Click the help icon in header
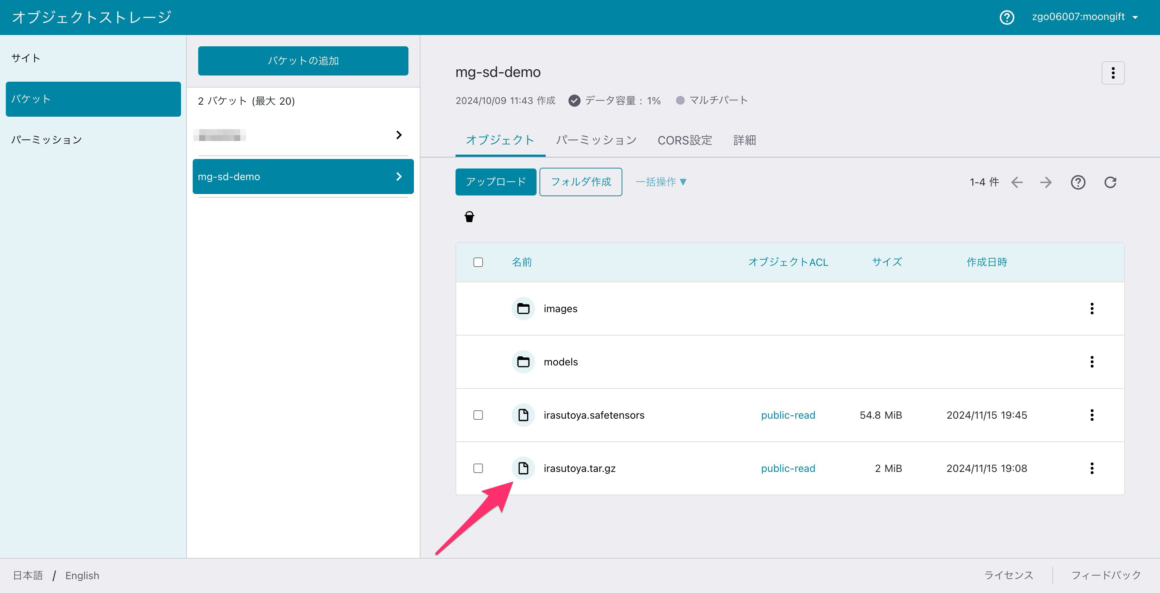 pyautogui.click(x=1006, y=17)
